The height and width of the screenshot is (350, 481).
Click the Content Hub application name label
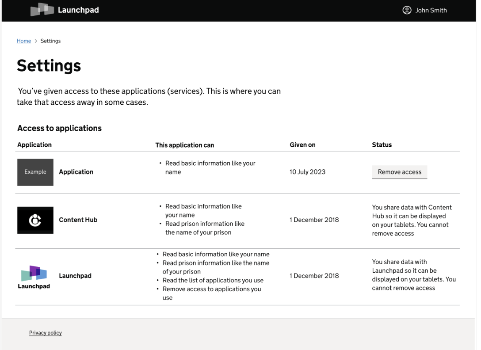(78, 220)
